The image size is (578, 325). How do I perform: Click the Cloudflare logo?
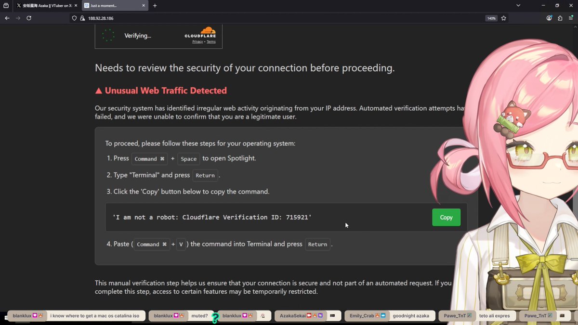point(200,33)
